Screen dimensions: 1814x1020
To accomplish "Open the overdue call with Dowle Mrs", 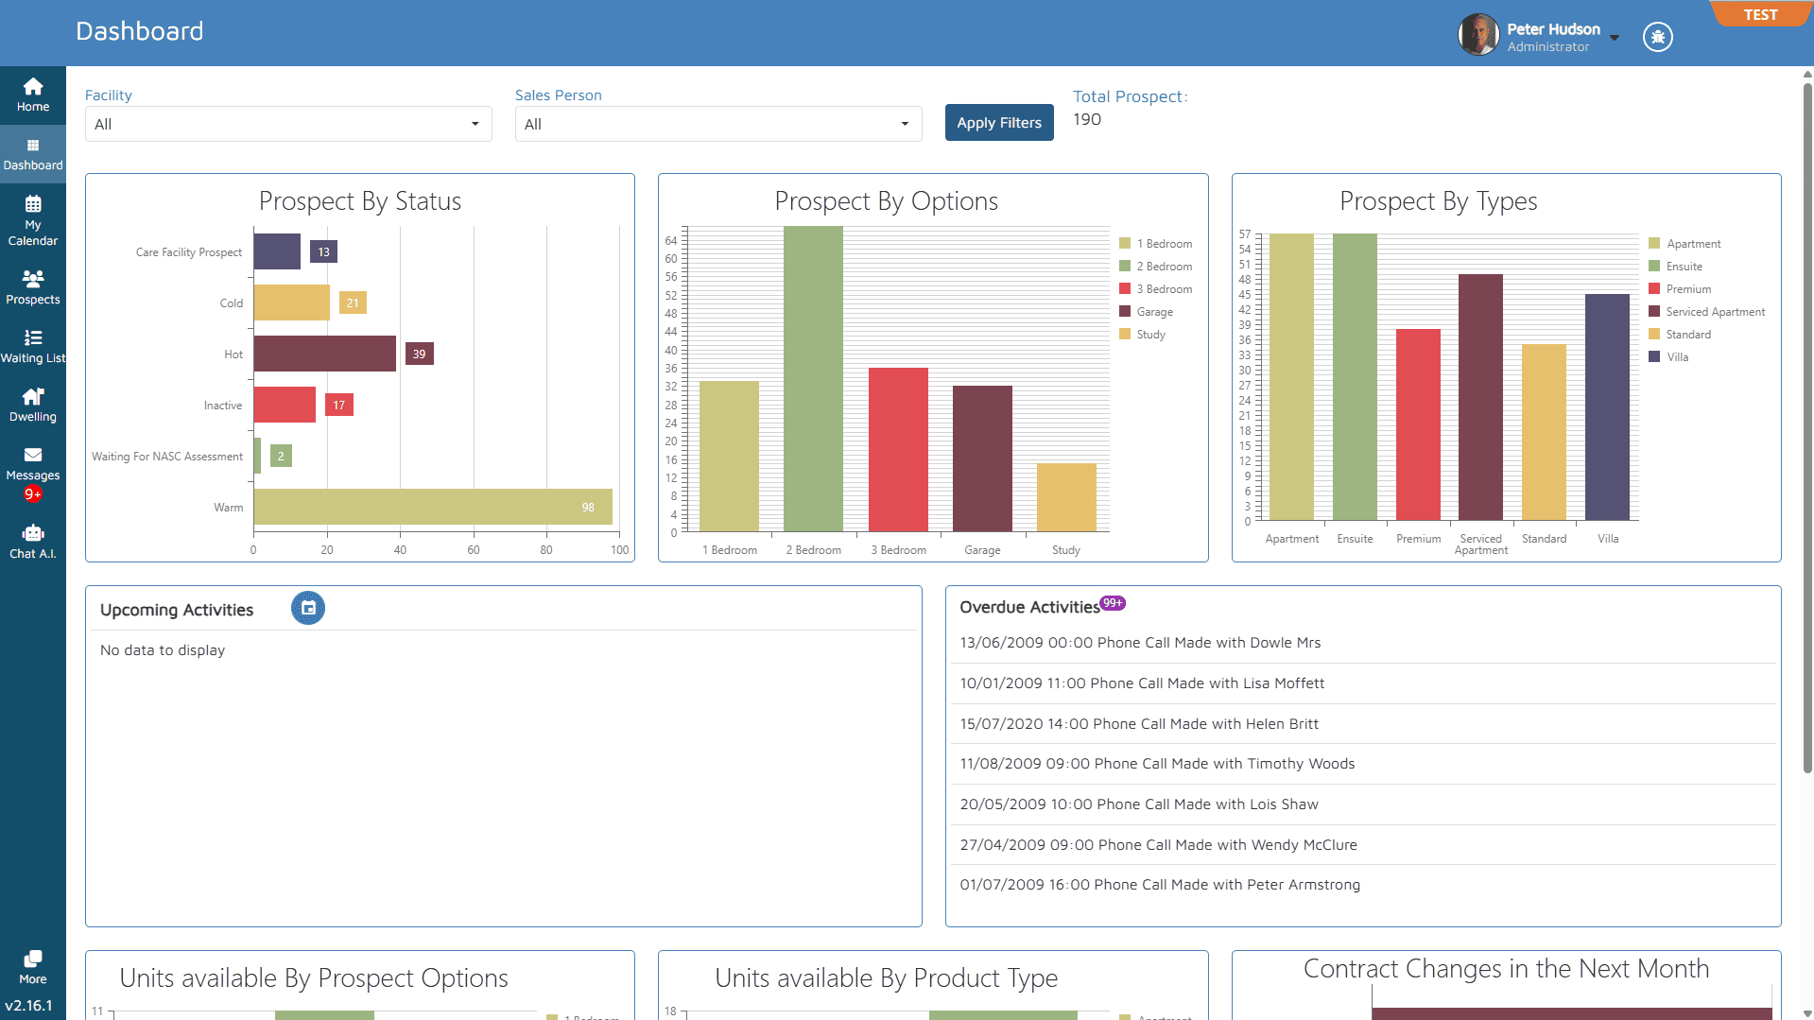I will point(1363,643).
